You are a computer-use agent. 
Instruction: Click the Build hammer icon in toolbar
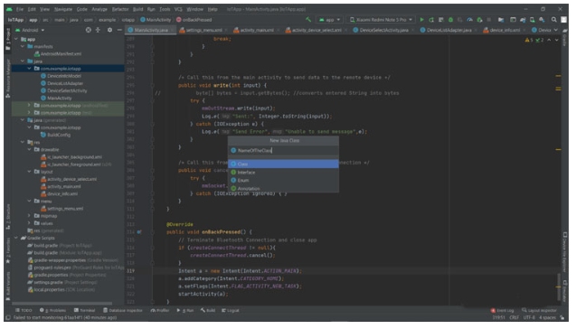(x=308, y=20)
